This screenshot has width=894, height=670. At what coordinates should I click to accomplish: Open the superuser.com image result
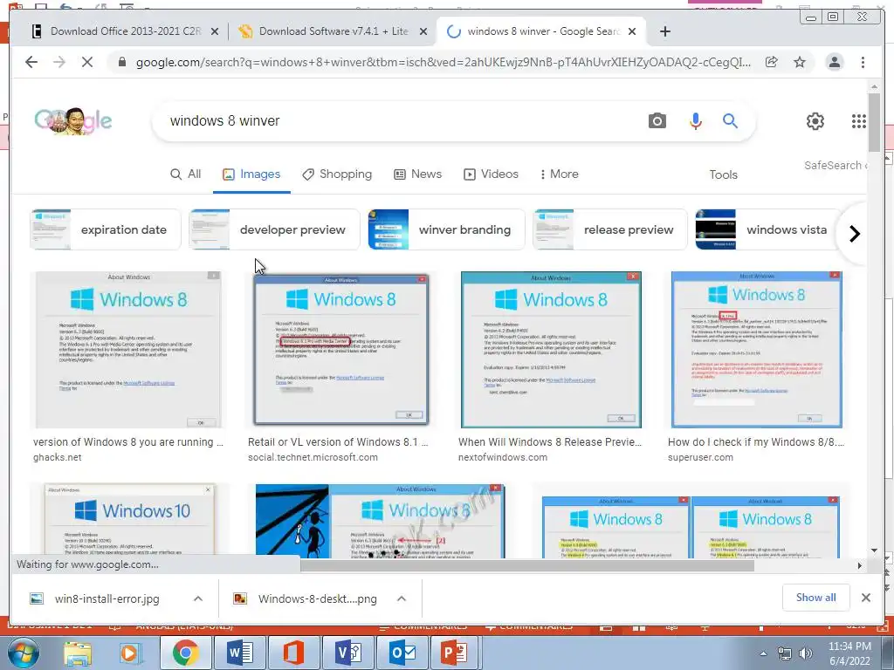point(757,350)
